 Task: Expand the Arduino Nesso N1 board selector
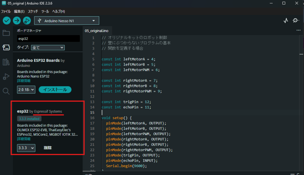(x=67, y=21)
